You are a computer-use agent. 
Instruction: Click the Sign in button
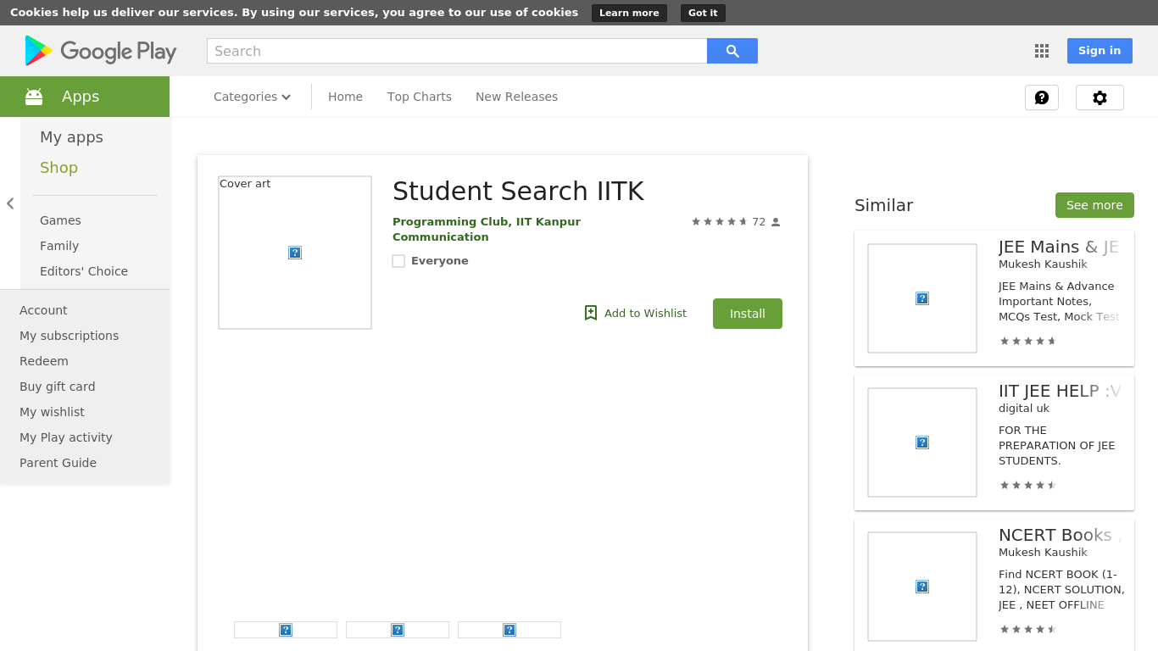coord(1100,51)
